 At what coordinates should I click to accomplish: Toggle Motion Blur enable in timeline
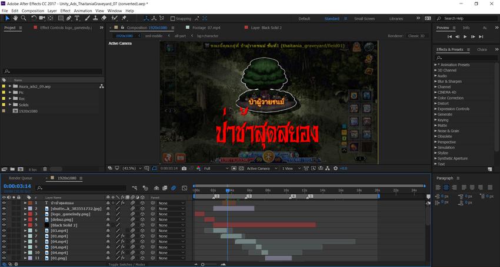(x=174, y=188)
